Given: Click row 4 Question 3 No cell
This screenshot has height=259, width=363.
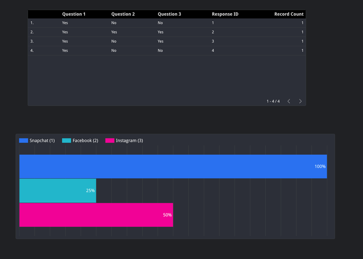Looking at the screenshot, I should point(160,50).
